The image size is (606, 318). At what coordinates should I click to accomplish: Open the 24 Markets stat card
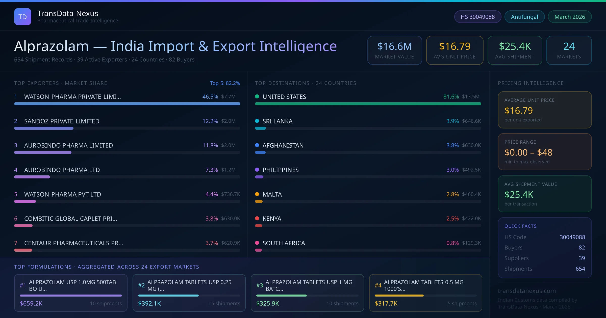point(569,50)
